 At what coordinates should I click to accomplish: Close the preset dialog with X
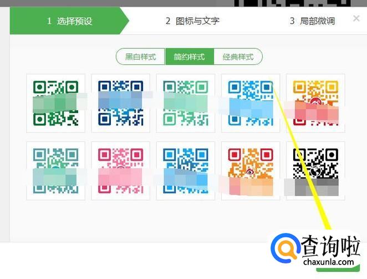(356, 18)
